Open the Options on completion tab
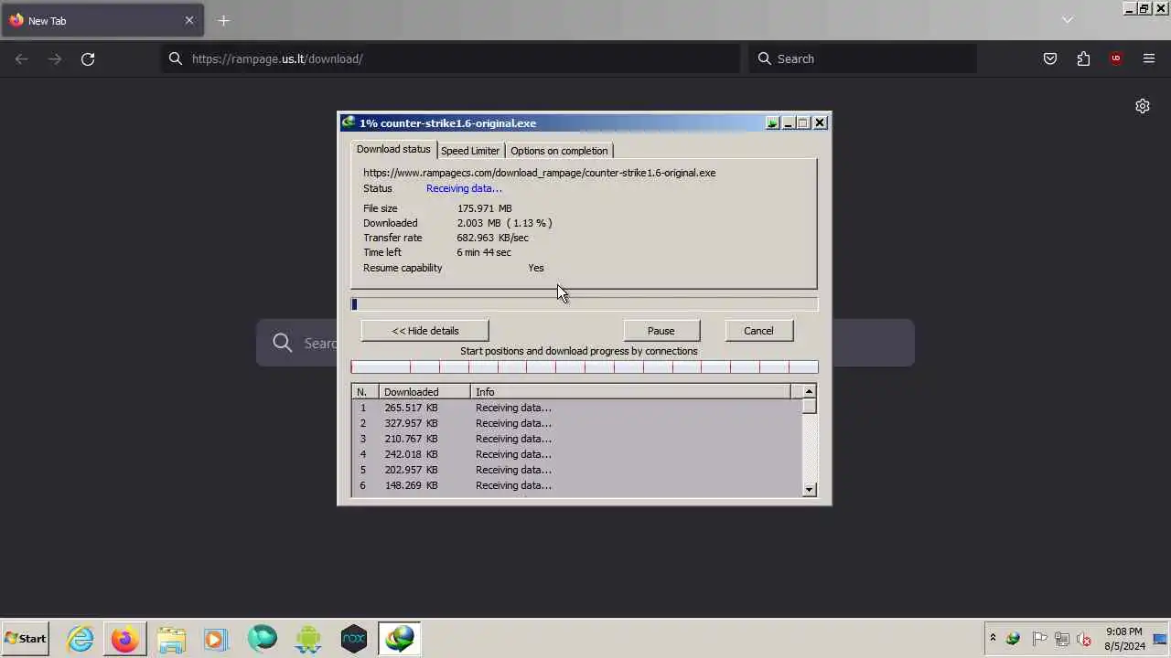The width and height of the screenshot is (1171, 658). (559, 151)
